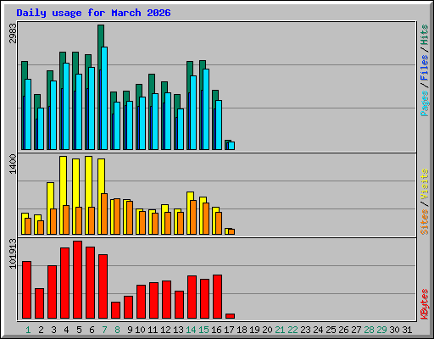The image size is (434, 339).
Task: Click day 19 on the x-axis
Action: (x=254, y=330)
